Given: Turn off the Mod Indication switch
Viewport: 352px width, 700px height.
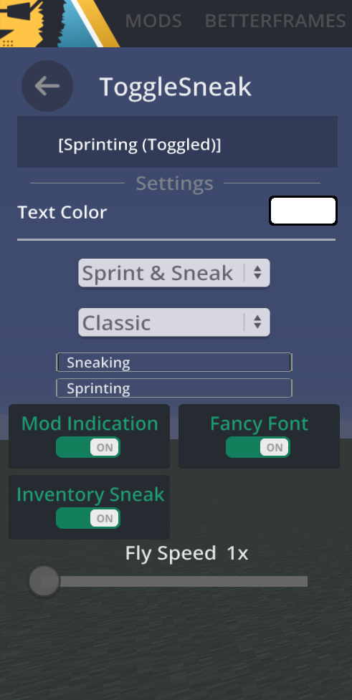Looking at the screenshot, I should [88, 447].
